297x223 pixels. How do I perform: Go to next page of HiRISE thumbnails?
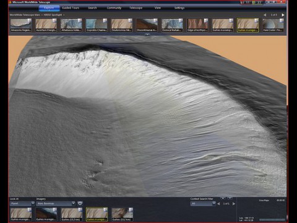(x=283, y=15)
